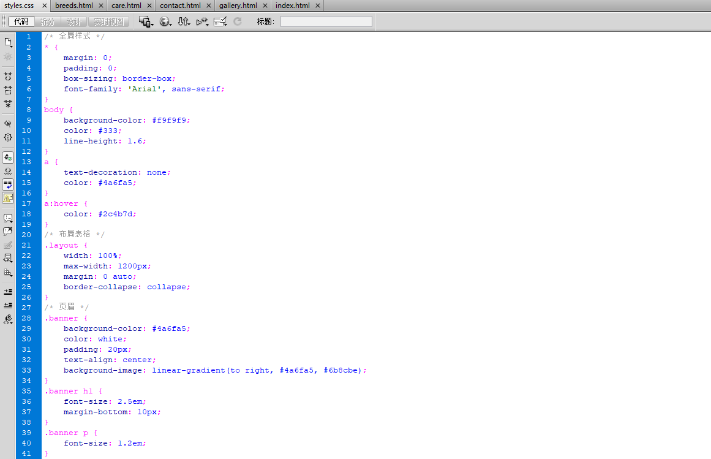Screen dimensions: 711x459
Task: Open the Format Source Code icon
Action: (x=8, y=319)
